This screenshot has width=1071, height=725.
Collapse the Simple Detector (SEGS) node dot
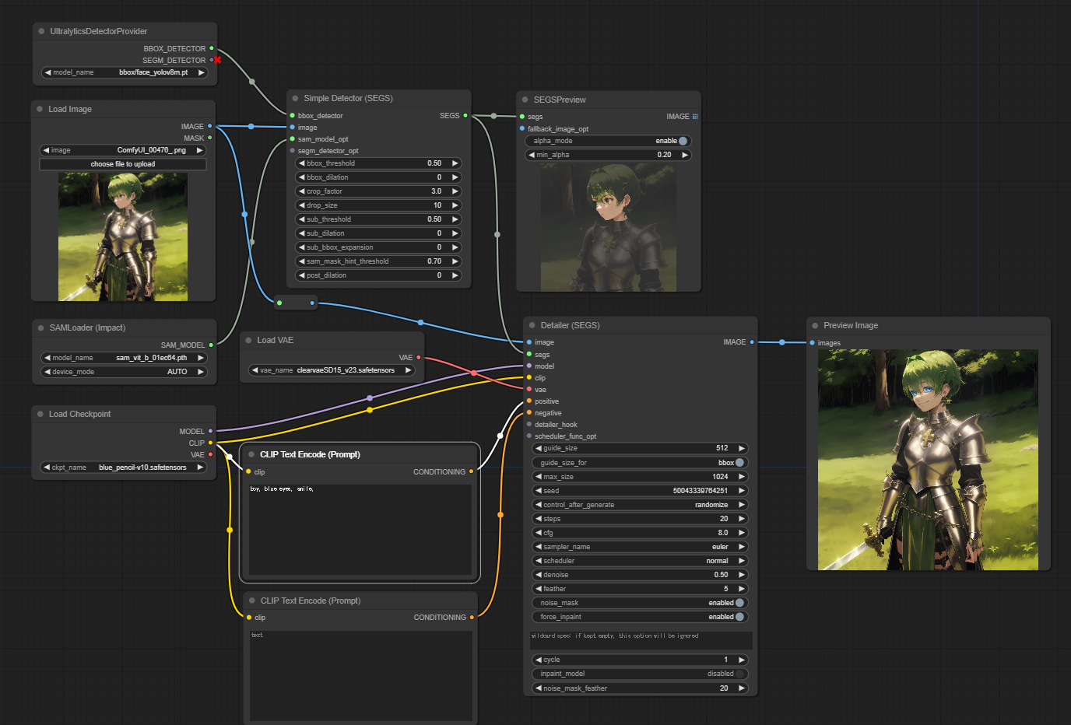(x=296, y=98)
